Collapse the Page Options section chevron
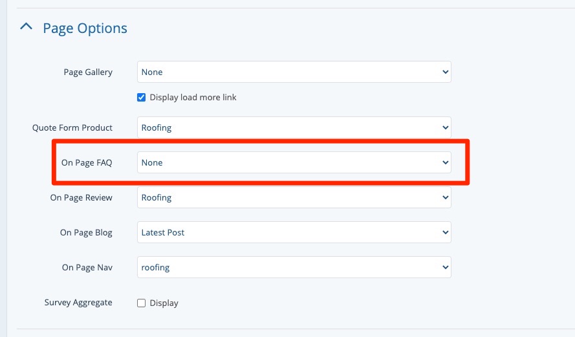 point(26,27)
